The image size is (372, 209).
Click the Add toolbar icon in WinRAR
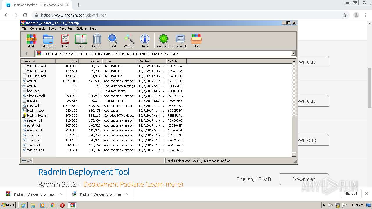pyautogui.click(x=31, y=41)
